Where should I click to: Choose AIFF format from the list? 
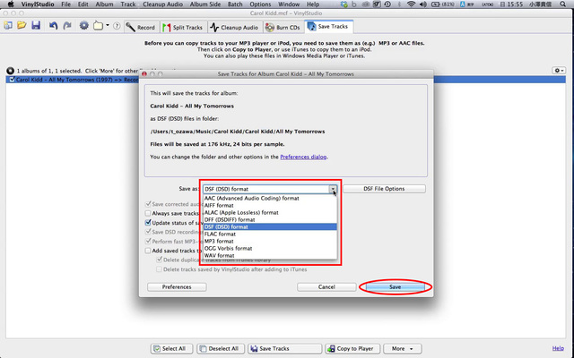[x=270, y=205]
